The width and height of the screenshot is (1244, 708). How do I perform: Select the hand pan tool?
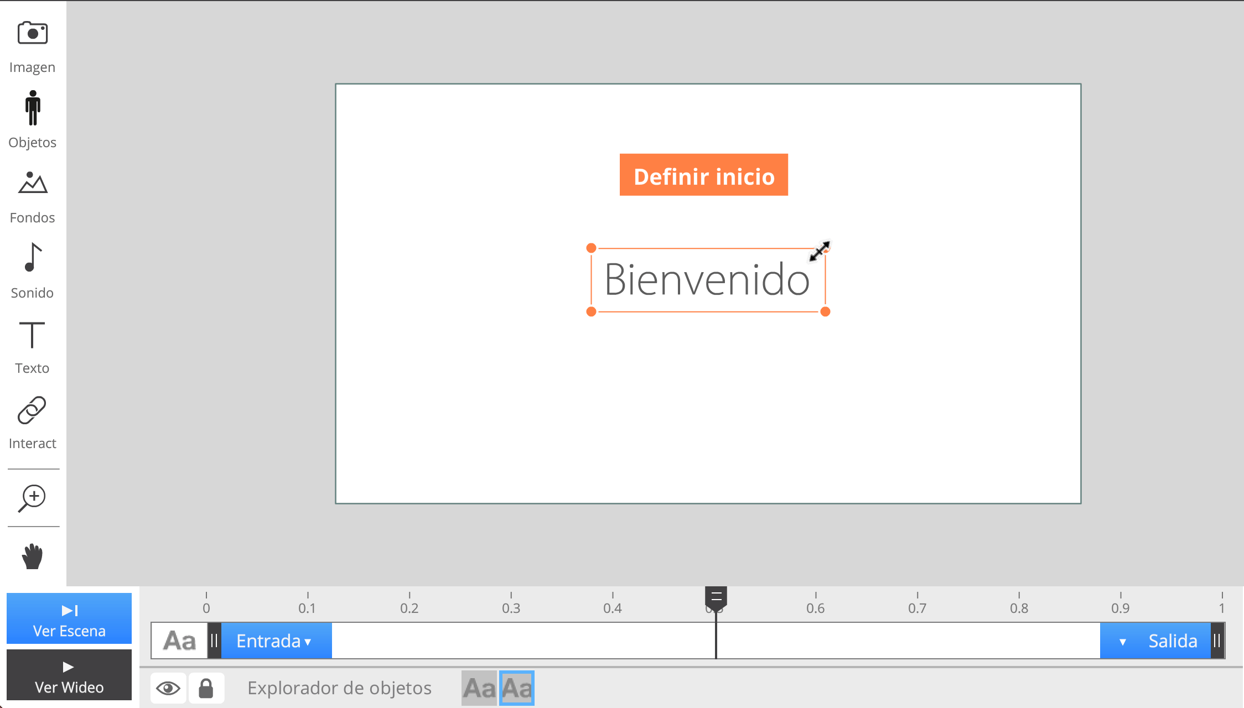32,556
